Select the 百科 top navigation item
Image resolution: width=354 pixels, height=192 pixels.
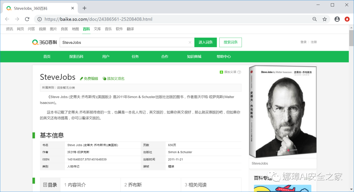(86, 29)
